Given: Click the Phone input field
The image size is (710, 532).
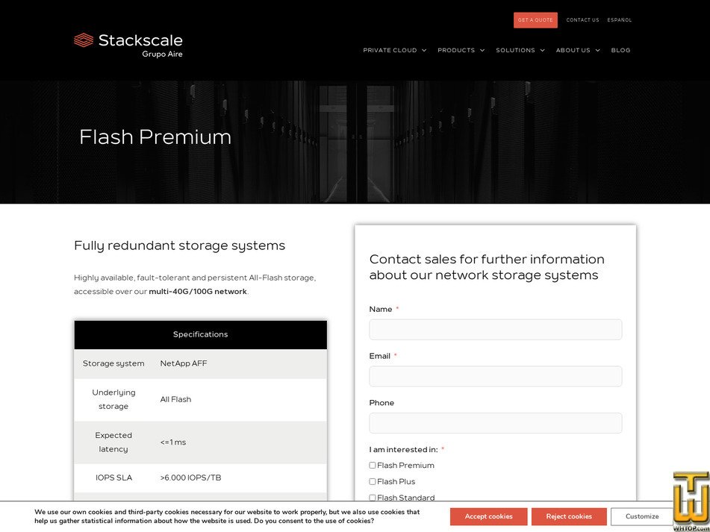Looking at the screenshot, I should [x=495, y=423].
